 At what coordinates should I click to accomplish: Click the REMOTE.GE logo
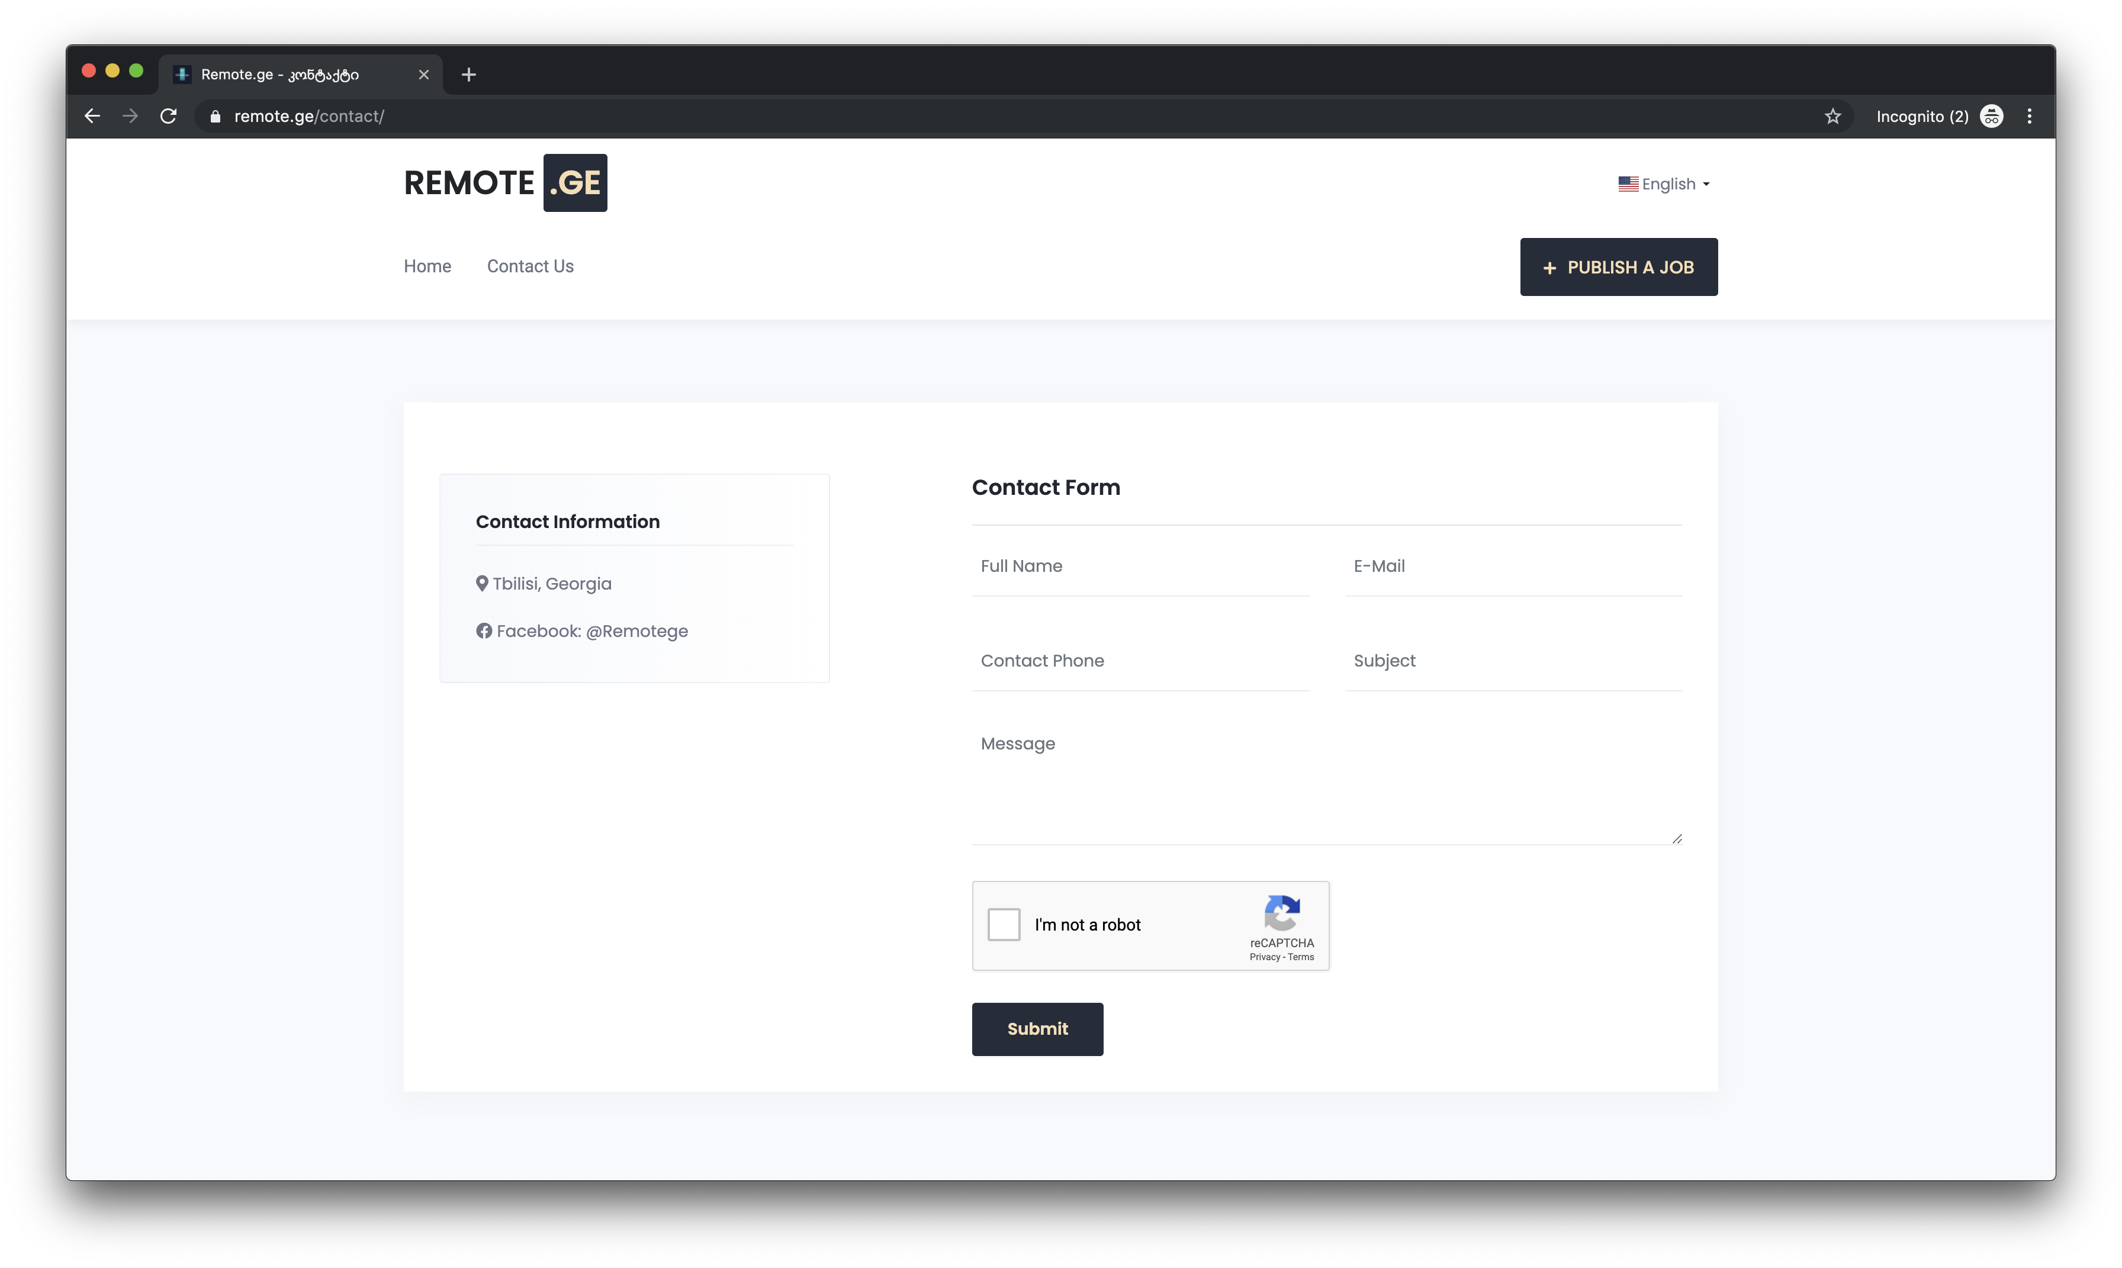[505, 183]
